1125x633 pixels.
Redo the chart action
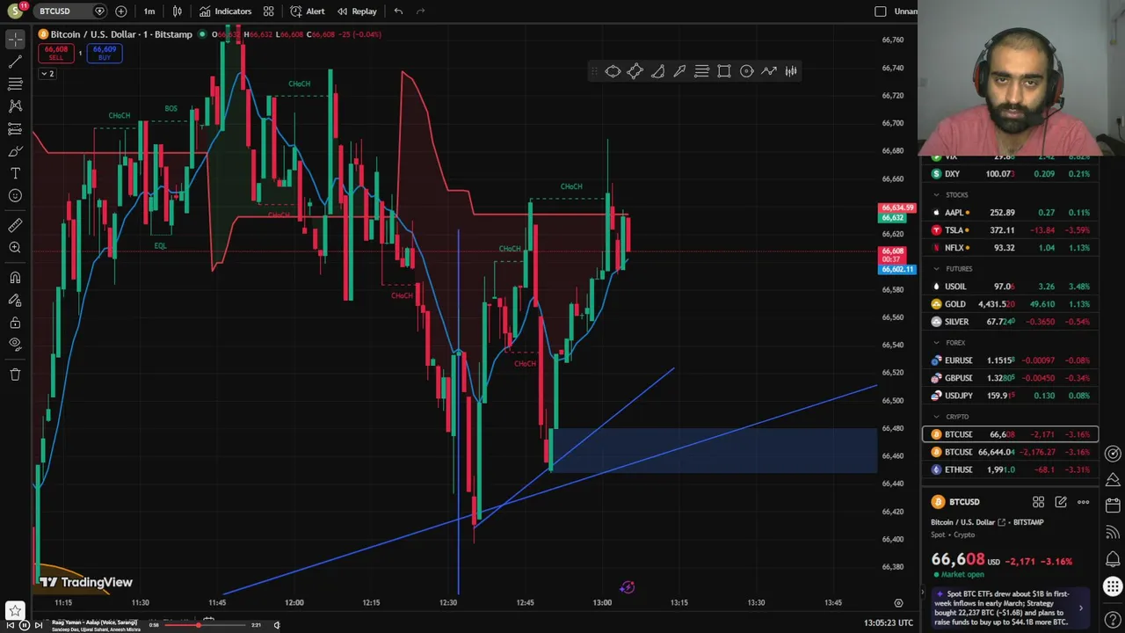click(x=421, y=11)
